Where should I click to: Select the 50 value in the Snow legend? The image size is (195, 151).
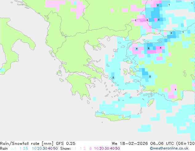click(x=118, y=149)
